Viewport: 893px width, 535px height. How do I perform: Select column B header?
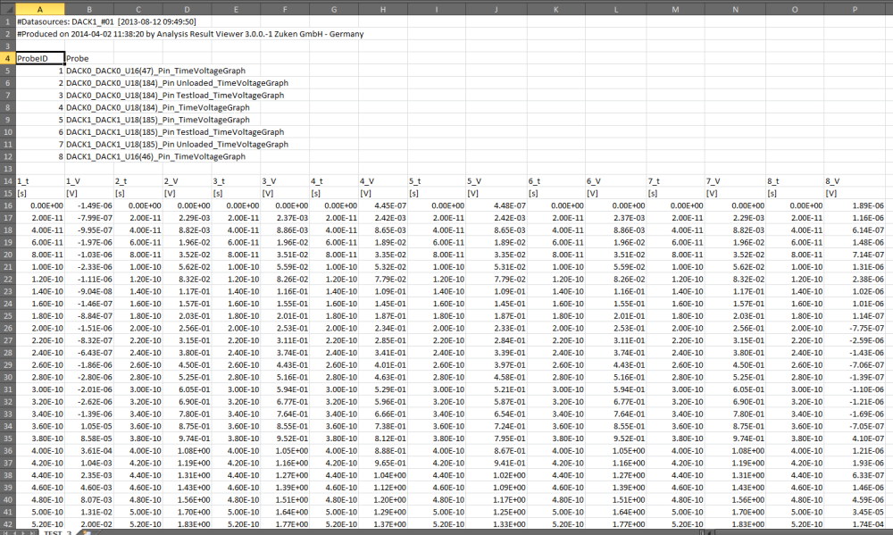(x=88, y=9)
